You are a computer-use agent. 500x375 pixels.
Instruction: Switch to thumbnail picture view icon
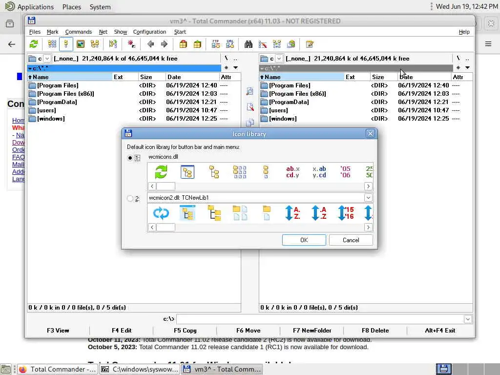(81, 44)
